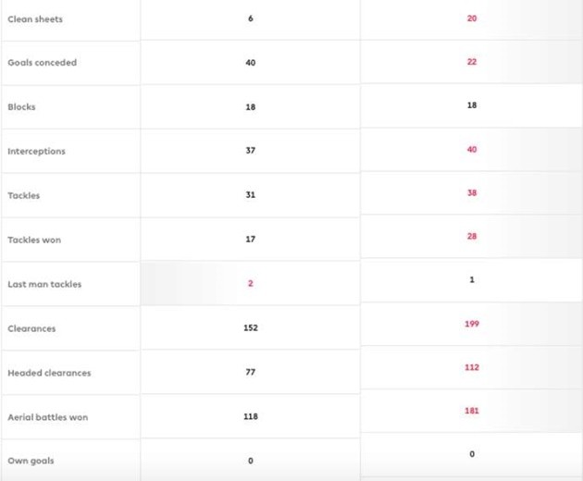Select the Last man tackles label
Screen dimensions: 583x481
(44, 284)
